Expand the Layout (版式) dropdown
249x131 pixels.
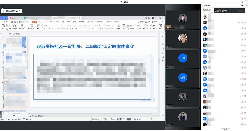click(39, 29)
